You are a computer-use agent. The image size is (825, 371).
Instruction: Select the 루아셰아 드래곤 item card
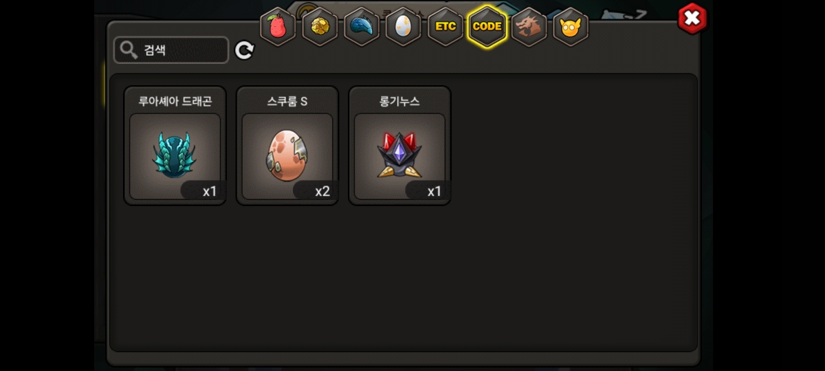[175, 146]
